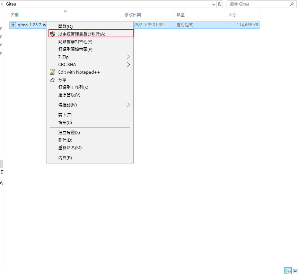This screenshot has width=298, height=274.
Task: Open 內容(R) properties menu entry
Action: point(90,158)
